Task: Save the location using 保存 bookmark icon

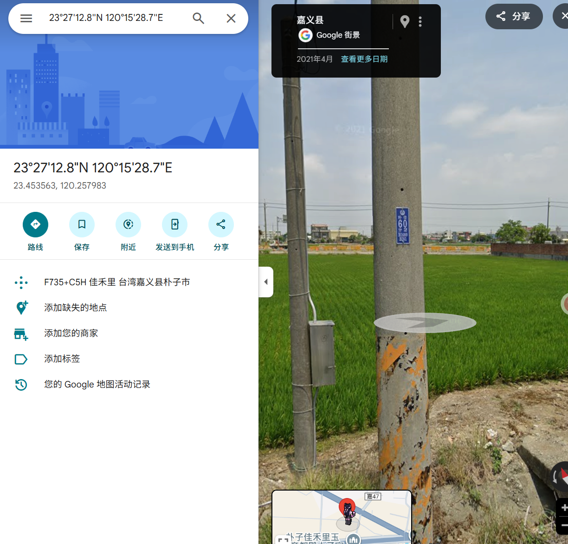Action: click(x=82, y=225)
